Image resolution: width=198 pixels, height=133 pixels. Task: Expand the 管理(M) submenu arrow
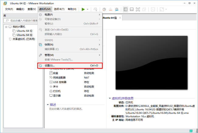[x=99, y=55]
